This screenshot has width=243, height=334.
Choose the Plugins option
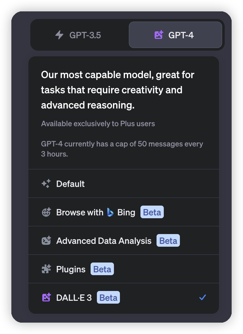[123, 269]
